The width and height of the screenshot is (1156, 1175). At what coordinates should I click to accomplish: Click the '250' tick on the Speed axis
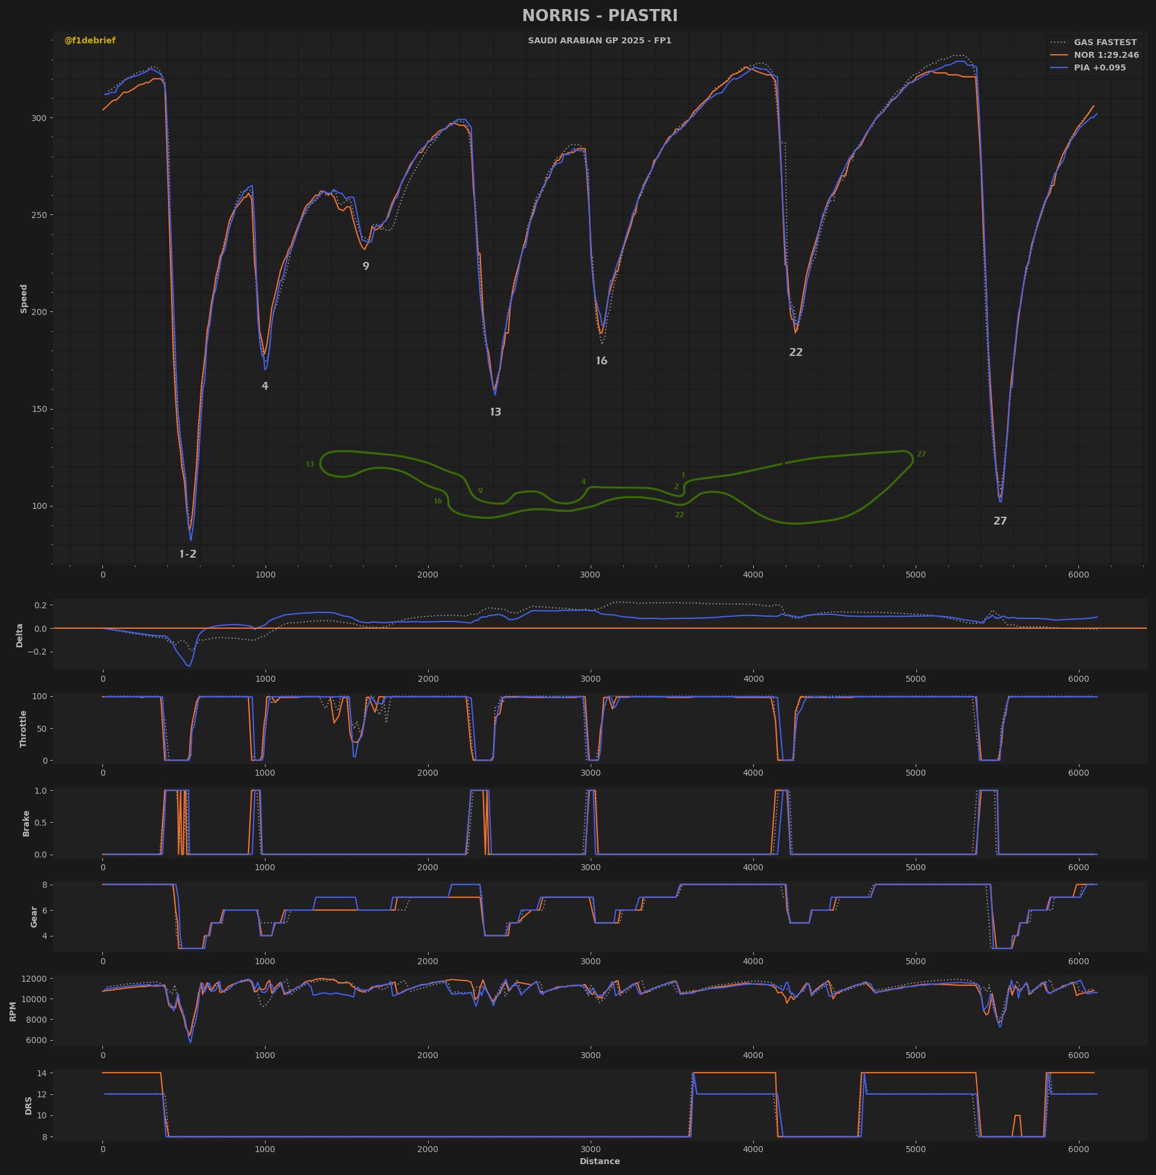pos(39,215)
